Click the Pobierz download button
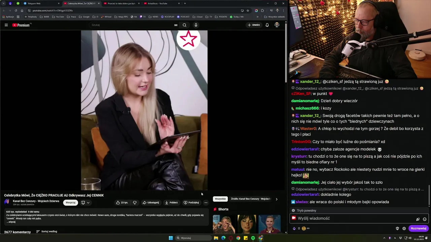 (x=171, y=203)
